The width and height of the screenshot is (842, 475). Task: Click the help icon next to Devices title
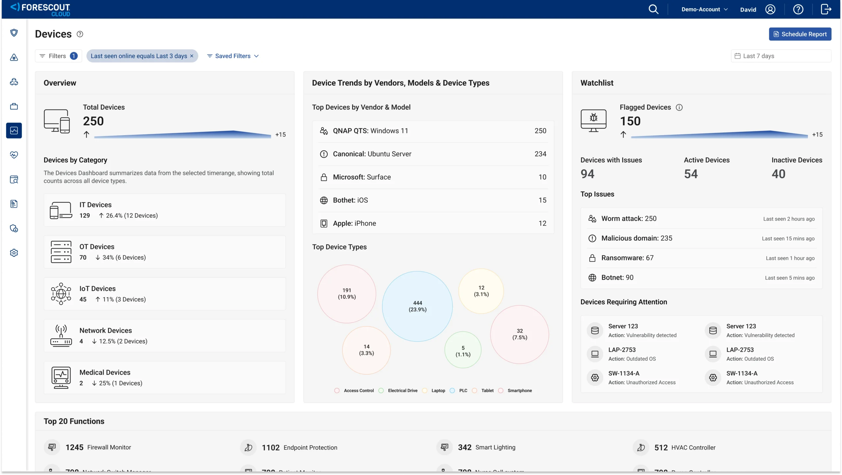80,34
